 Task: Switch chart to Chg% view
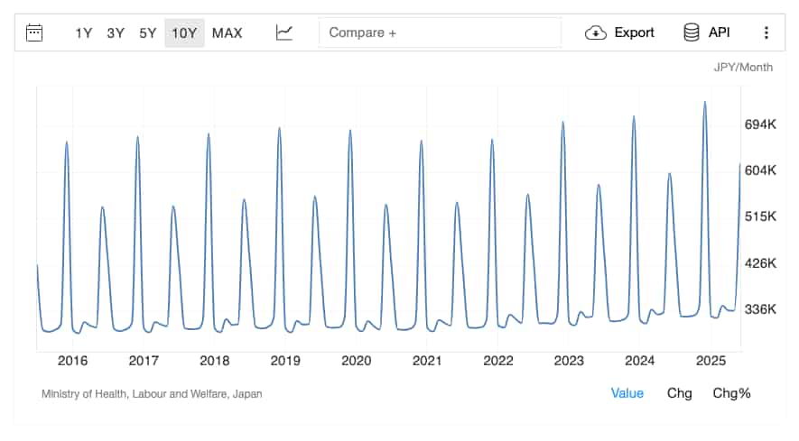(x=731, y=393)
